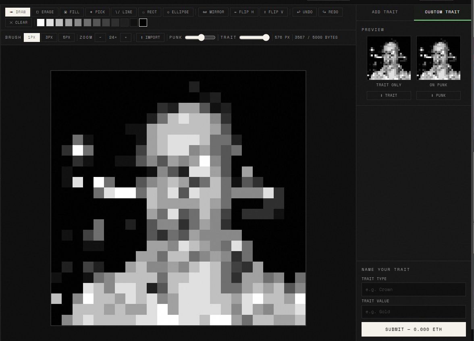Increase zoom with the plus button
The height and width of the screenshot is (341, 474).
[x=126, y=37]
